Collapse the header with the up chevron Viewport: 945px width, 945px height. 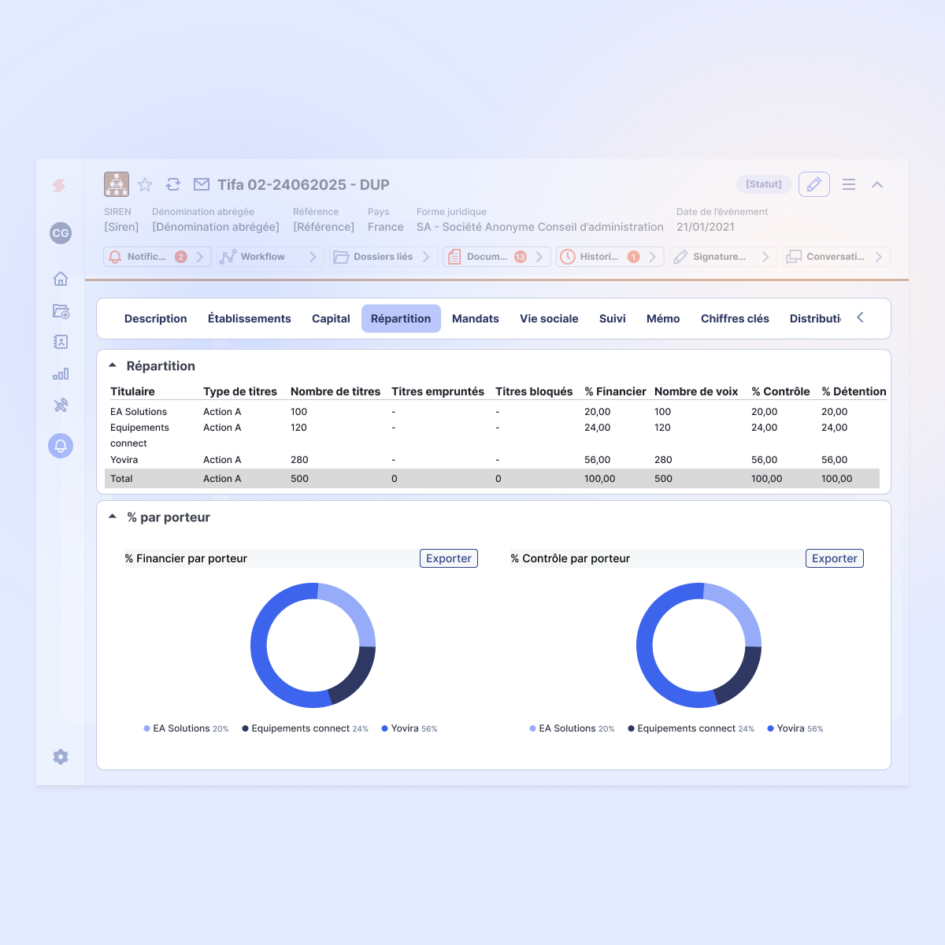pos(877,184)
